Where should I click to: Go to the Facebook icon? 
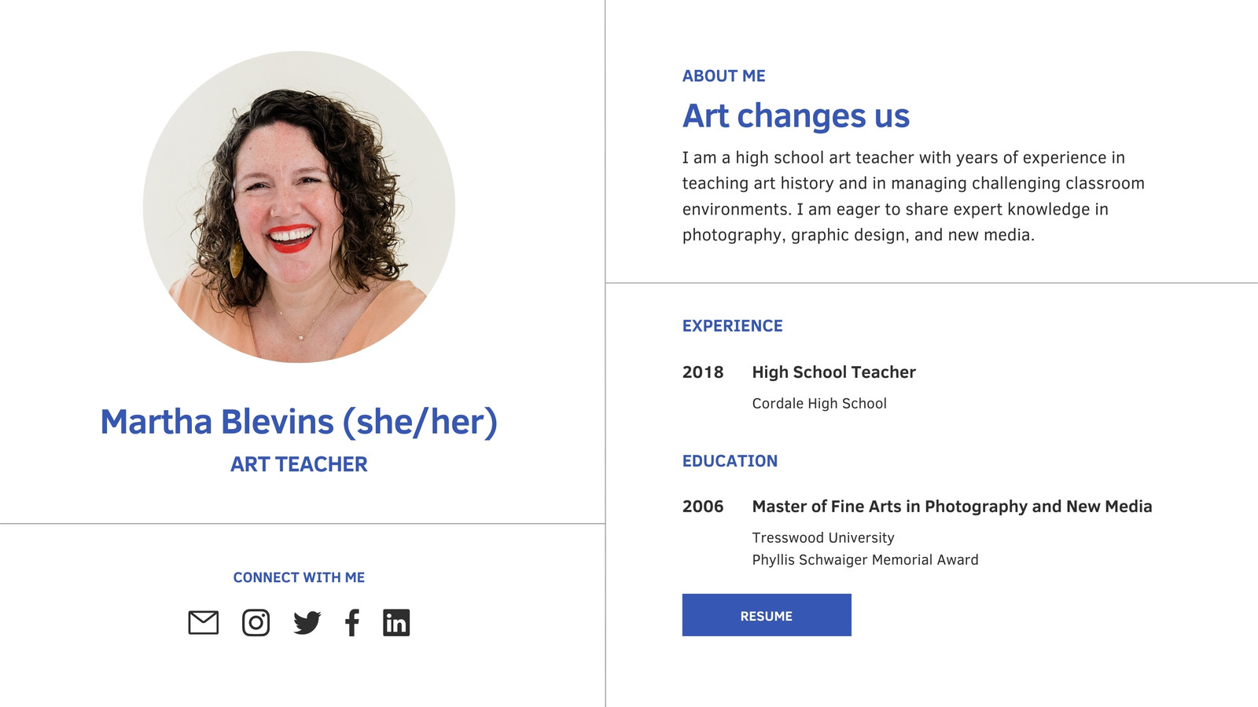352,623
